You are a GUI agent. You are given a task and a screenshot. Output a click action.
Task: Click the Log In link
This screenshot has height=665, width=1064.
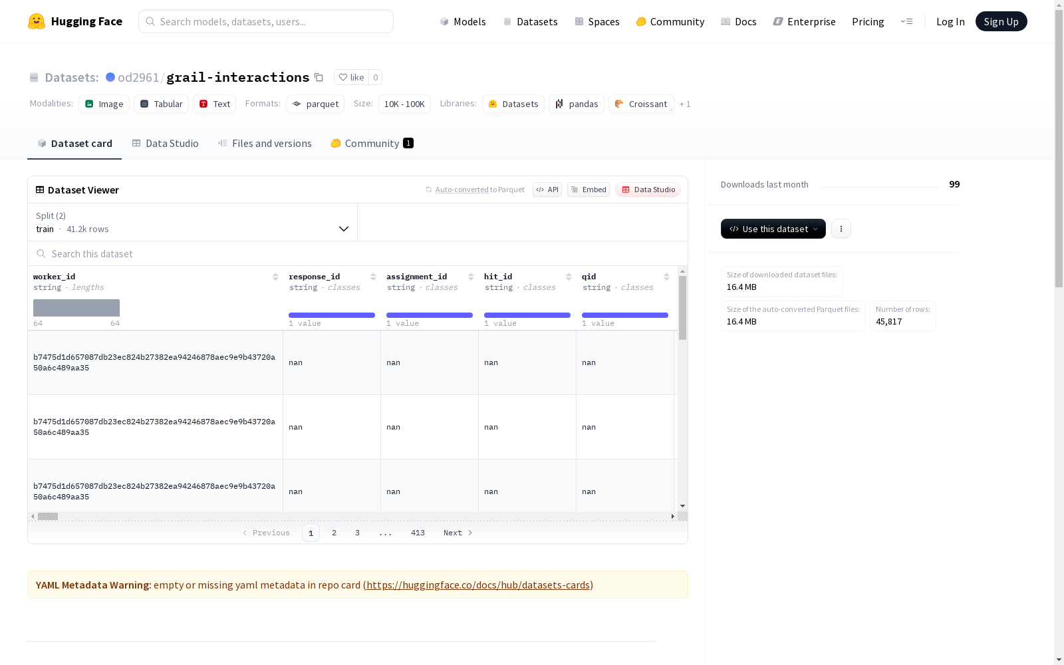pos(950,21)
